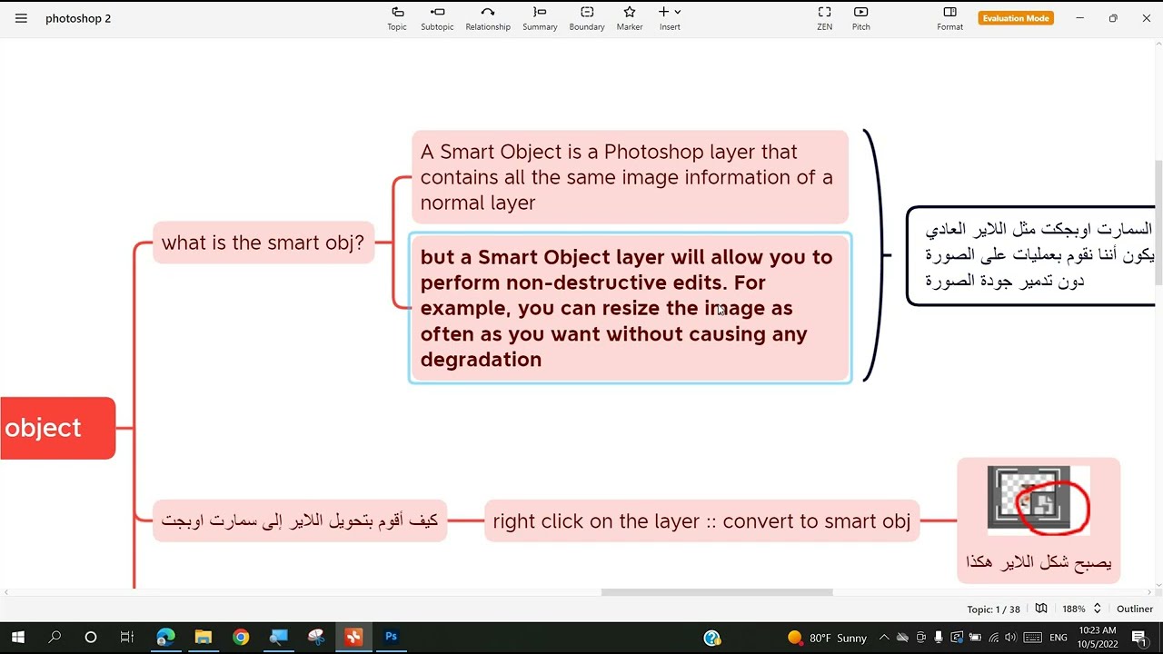Select the Arabic caption 'يصبح شكل اللاير هكذا'
This screenshot has width=1163, height=654.
coord(1039,562)
